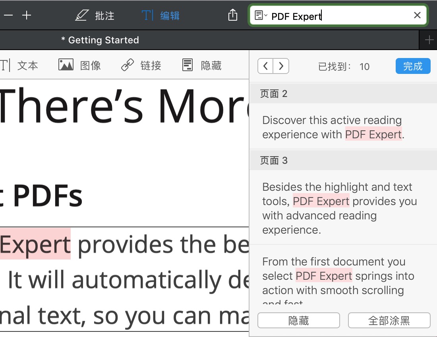Click the search field containing PDF Expert

pyautogui.click(x=338, y=15)
